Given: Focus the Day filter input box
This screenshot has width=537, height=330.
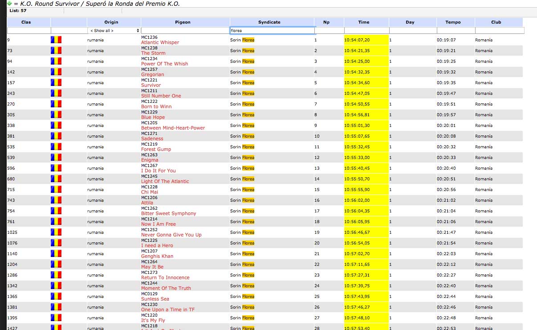Looking at the screenshot, I should pyautogui.click(x=413, y=31).
